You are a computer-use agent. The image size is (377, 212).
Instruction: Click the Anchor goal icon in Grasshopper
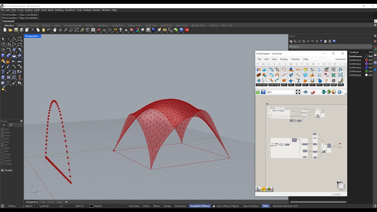(x=319, y=70)
